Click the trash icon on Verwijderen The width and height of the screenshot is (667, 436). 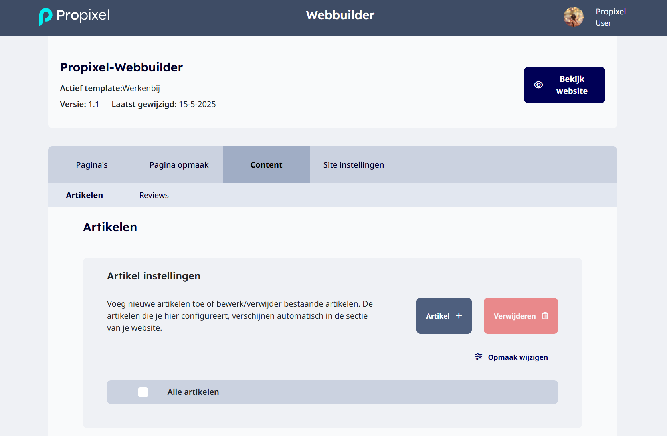click(545, 316)
